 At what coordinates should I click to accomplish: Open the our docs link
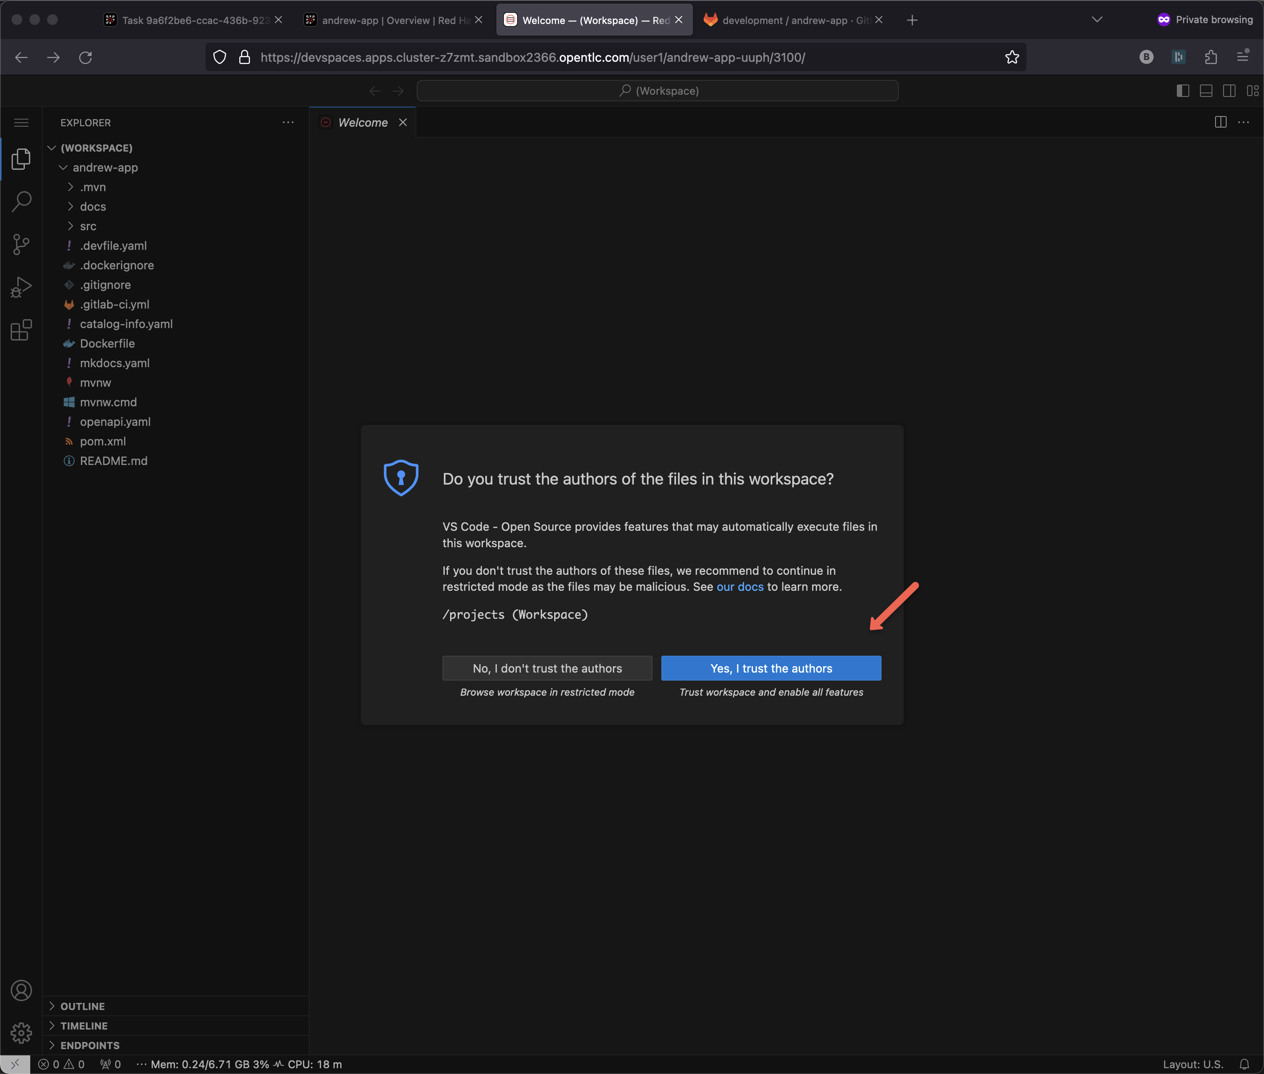pos(740,586)
